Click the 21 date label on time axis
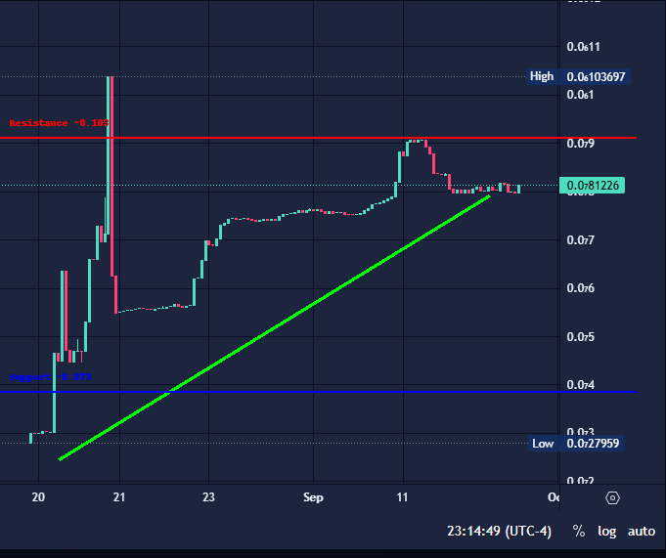 coord(119,497)
